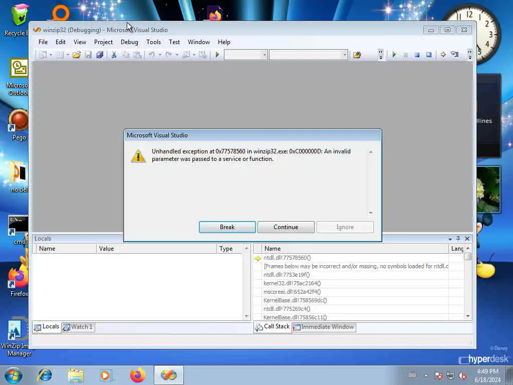This screenshot has height=385, width=513.
Task: Click the Restart debugging icon
Action: coord(429,55)
